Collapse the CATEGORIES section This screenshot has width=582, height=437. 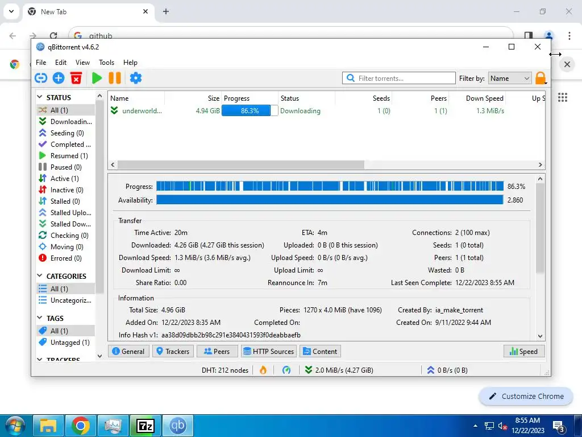(x=40, y=276)
